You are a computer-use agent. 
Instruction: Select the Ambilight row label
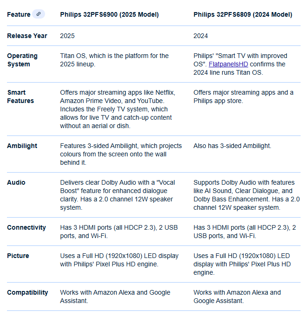point(22,146)
